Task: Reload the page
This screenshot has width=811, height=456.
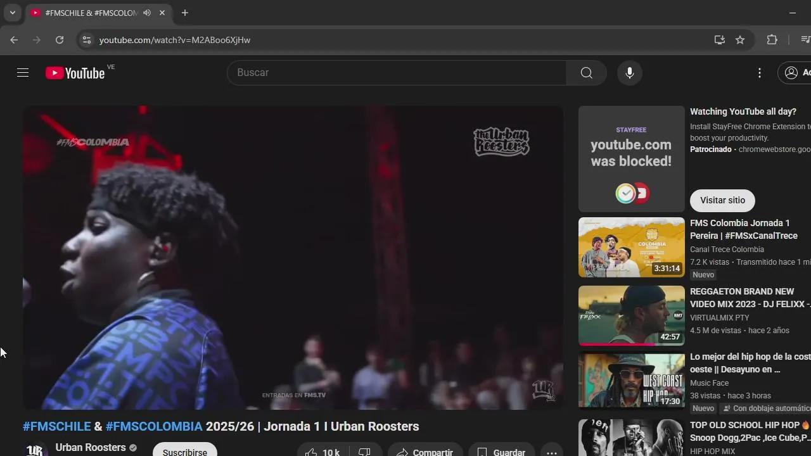Action: pyautogui.click(x=60, y=40)
